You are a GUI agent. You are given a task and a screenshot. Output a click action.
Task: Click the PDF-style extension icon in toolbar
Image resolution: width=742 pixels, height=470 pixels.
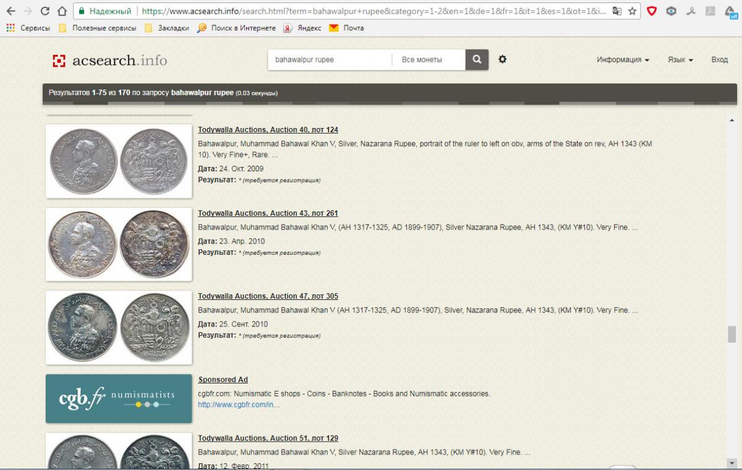[x=711, y=11]
